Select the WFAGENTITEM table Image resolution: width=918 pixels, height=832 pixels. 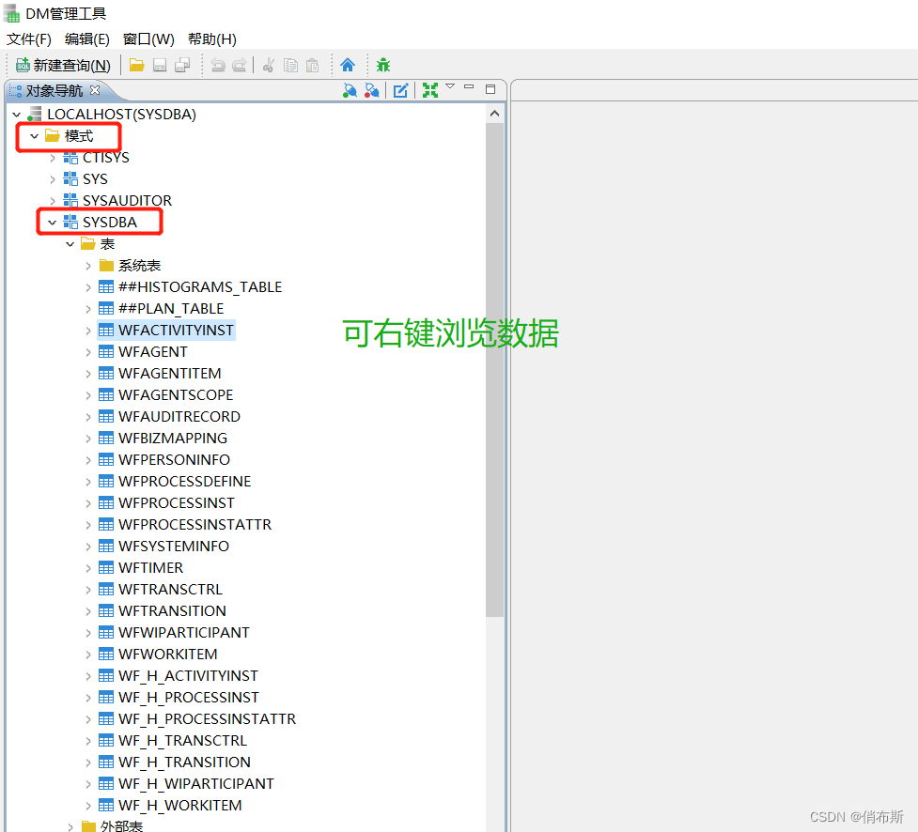[169, 374]
